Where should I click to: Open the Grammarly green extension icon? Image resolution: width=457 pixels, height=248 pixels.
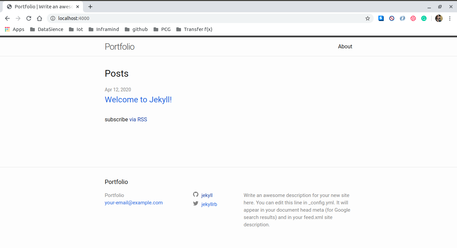tap(424, 18)
